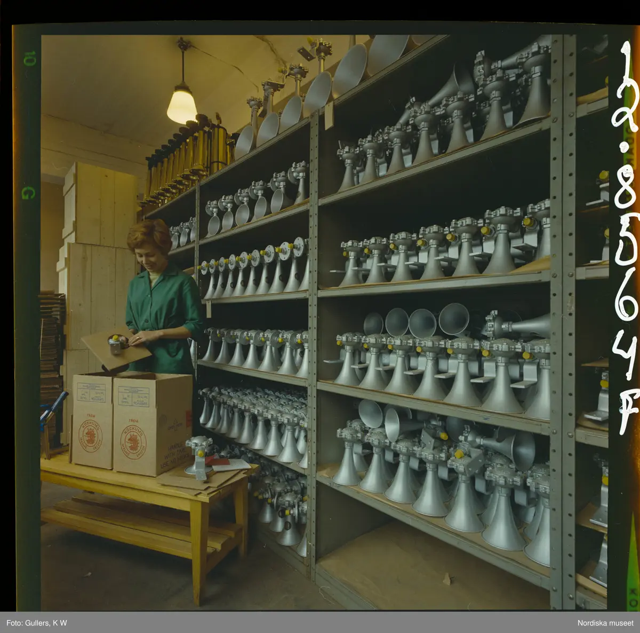
Task: Click the "Nordiska museet" caption text
Action: click(605, 623)
